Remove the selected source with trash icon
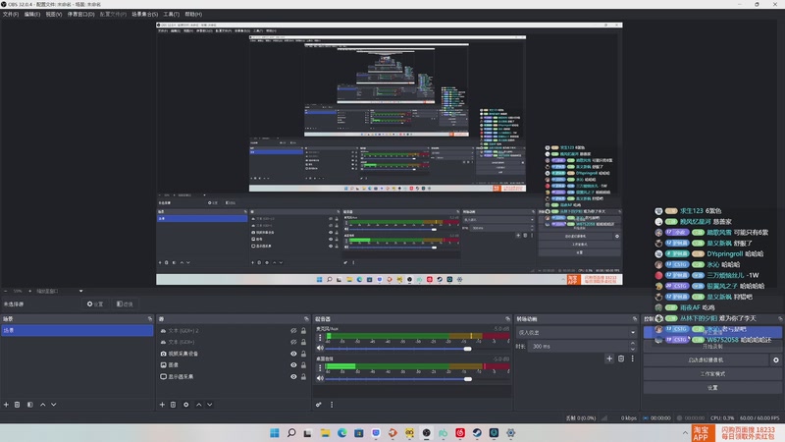 [174, 405]
